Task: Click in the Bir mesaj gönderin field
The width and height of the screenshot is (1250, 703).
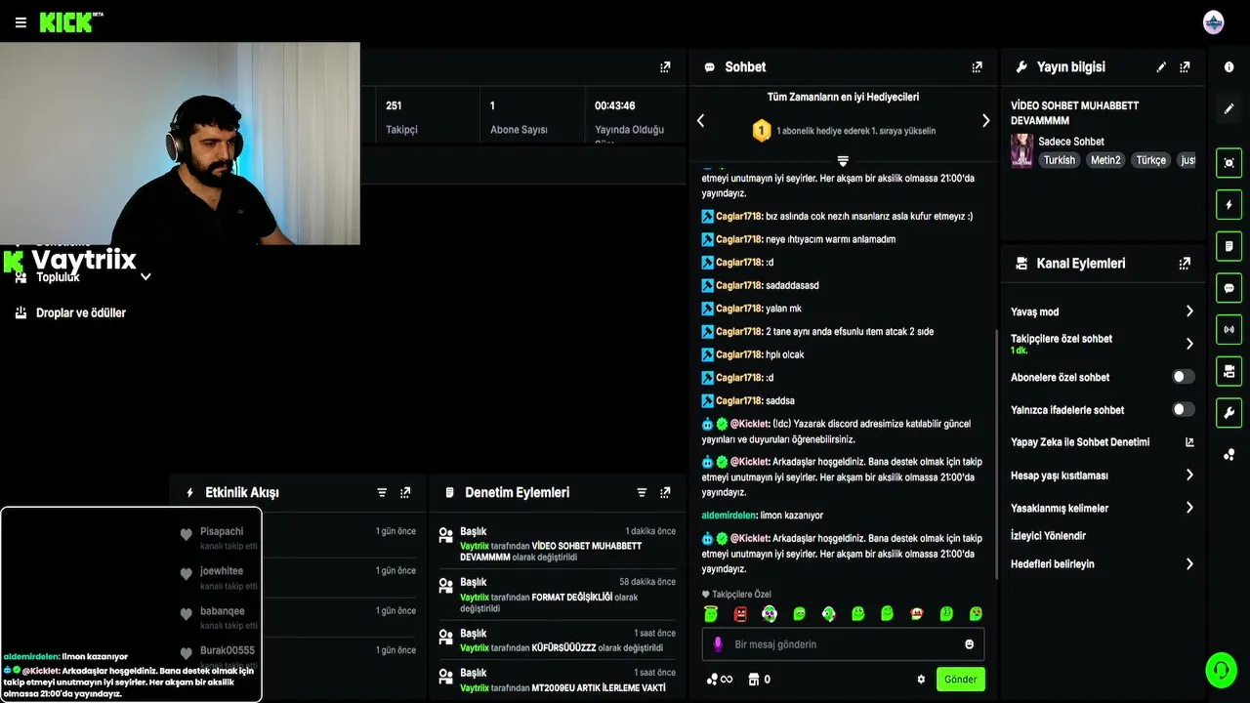Action: point(843,644)
